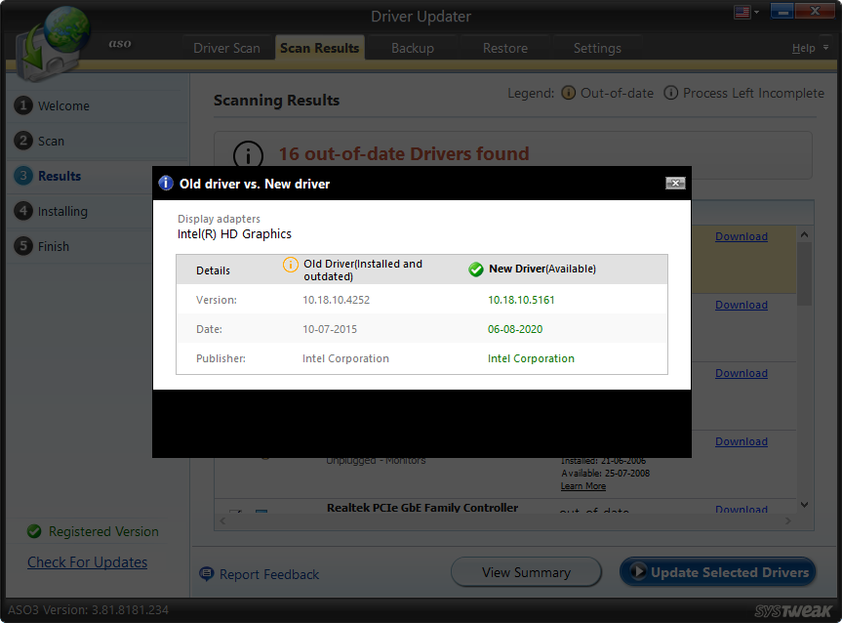Click the Welcome step number icon
842x623 pixels.
(24, 105)
